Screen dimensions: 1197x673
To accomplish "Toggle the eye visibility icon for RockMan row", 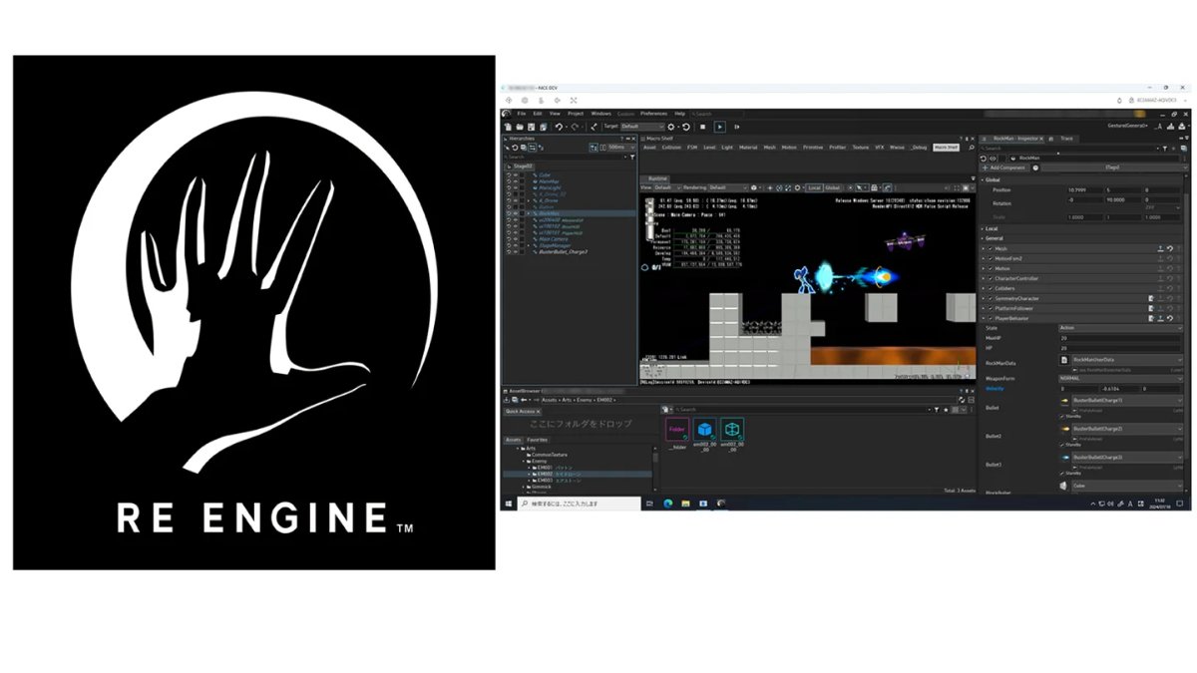I will point(516,213).
